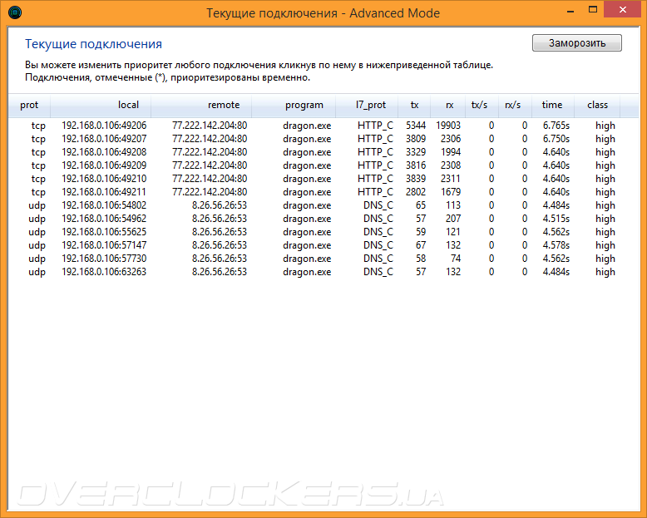This screenshot has width=647, height=518.
Task: Select local address 192.168.0.106:55625
Action: coord(104,232)
